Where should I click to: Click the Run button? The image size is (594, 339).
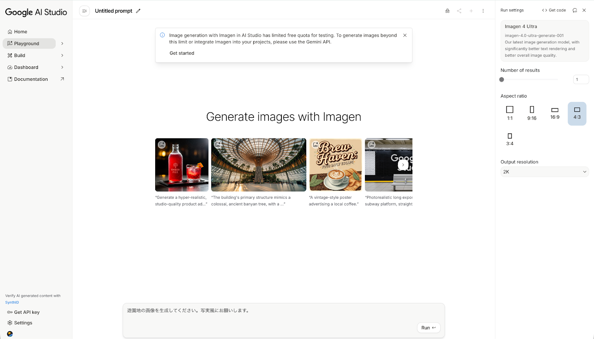(428, 328)
